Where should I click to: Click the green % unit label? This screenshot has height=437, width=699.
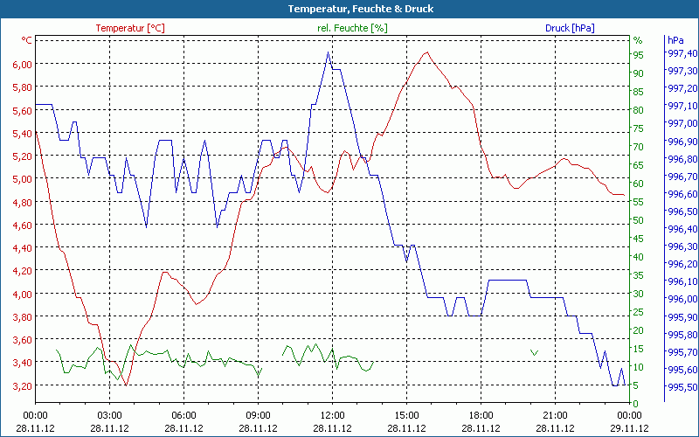[638, 40]
